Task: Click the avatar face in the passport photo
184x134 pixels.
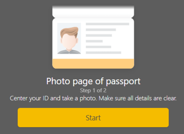Action: click(69, 42)
